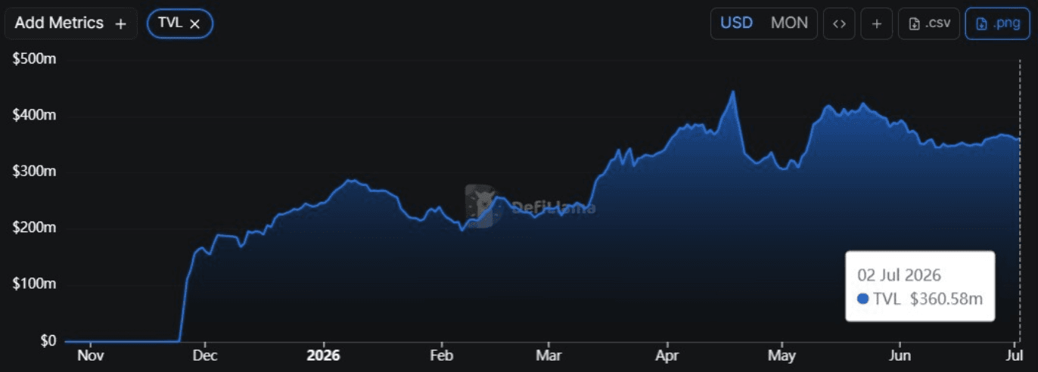The image size is (1038, 372).
Task: Switch chart denomination to MON
Action: click(x=789, y=23)
